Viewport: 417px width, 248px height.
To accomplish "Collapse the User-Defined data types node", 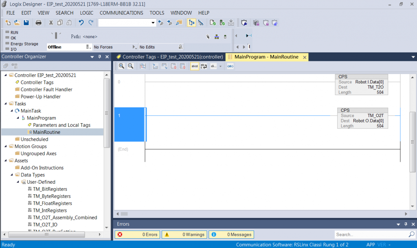I will click(x=18, y=182).
